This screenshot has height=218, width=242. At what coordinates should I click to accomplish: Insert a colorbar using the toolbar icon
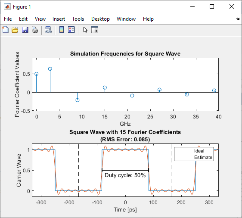pyautogui.click(x=62, y=30)
